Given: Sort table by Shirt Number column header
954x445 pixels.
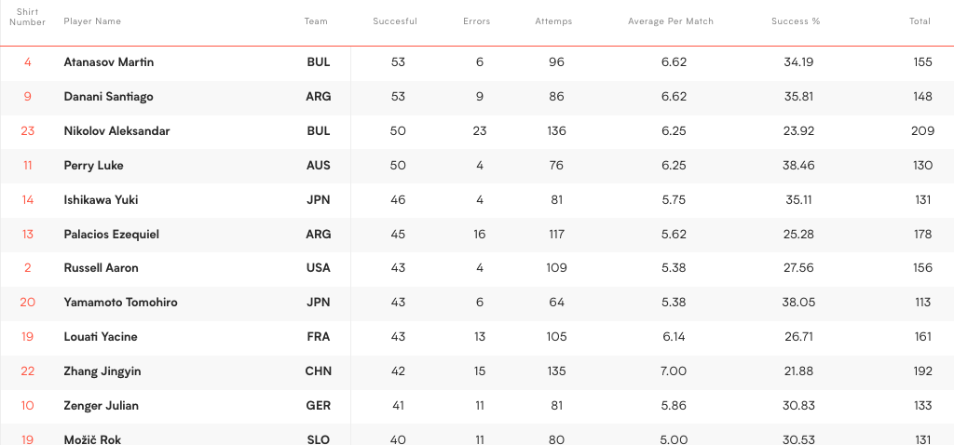Looking at the screenshot, I should 27,17.
